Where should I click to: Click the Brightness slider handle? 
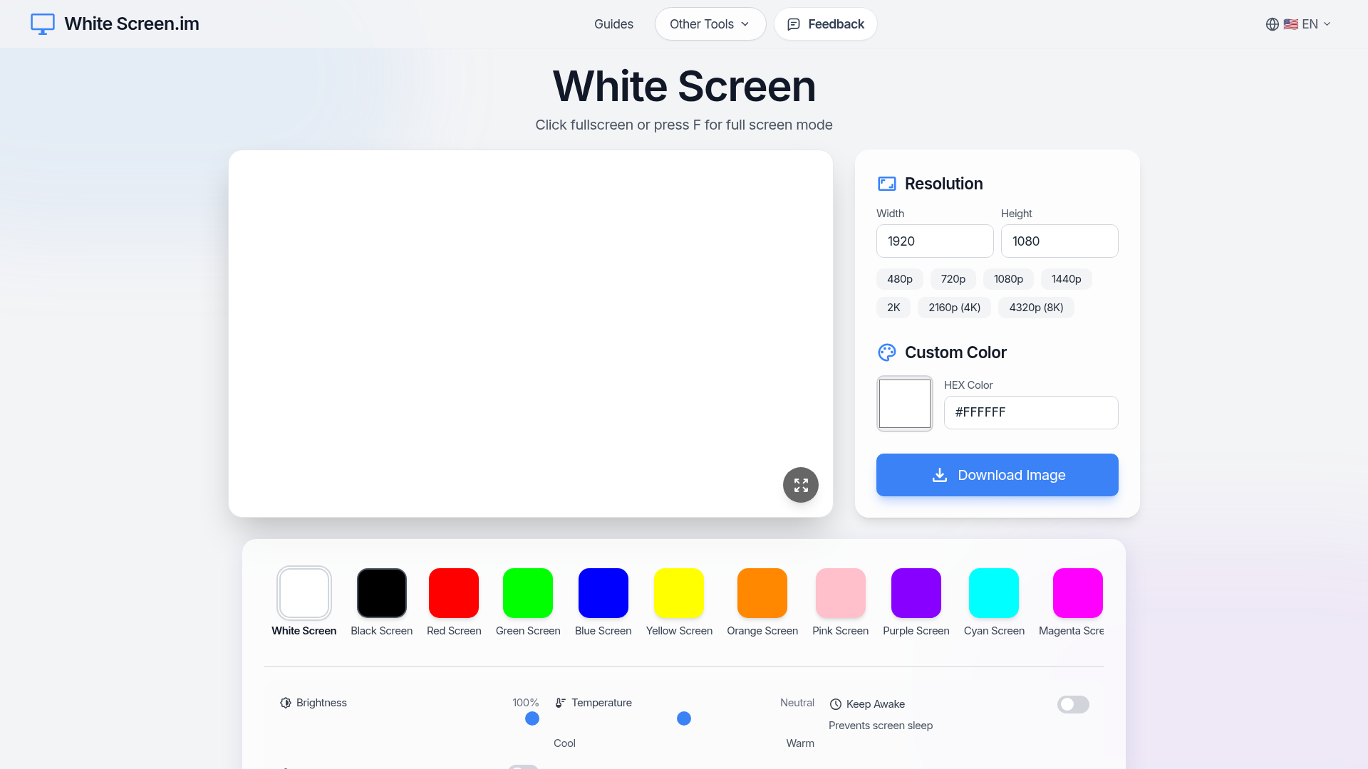(532, 718)
